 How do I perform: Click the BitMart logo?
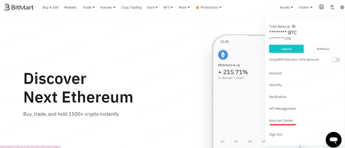(19, 7)
